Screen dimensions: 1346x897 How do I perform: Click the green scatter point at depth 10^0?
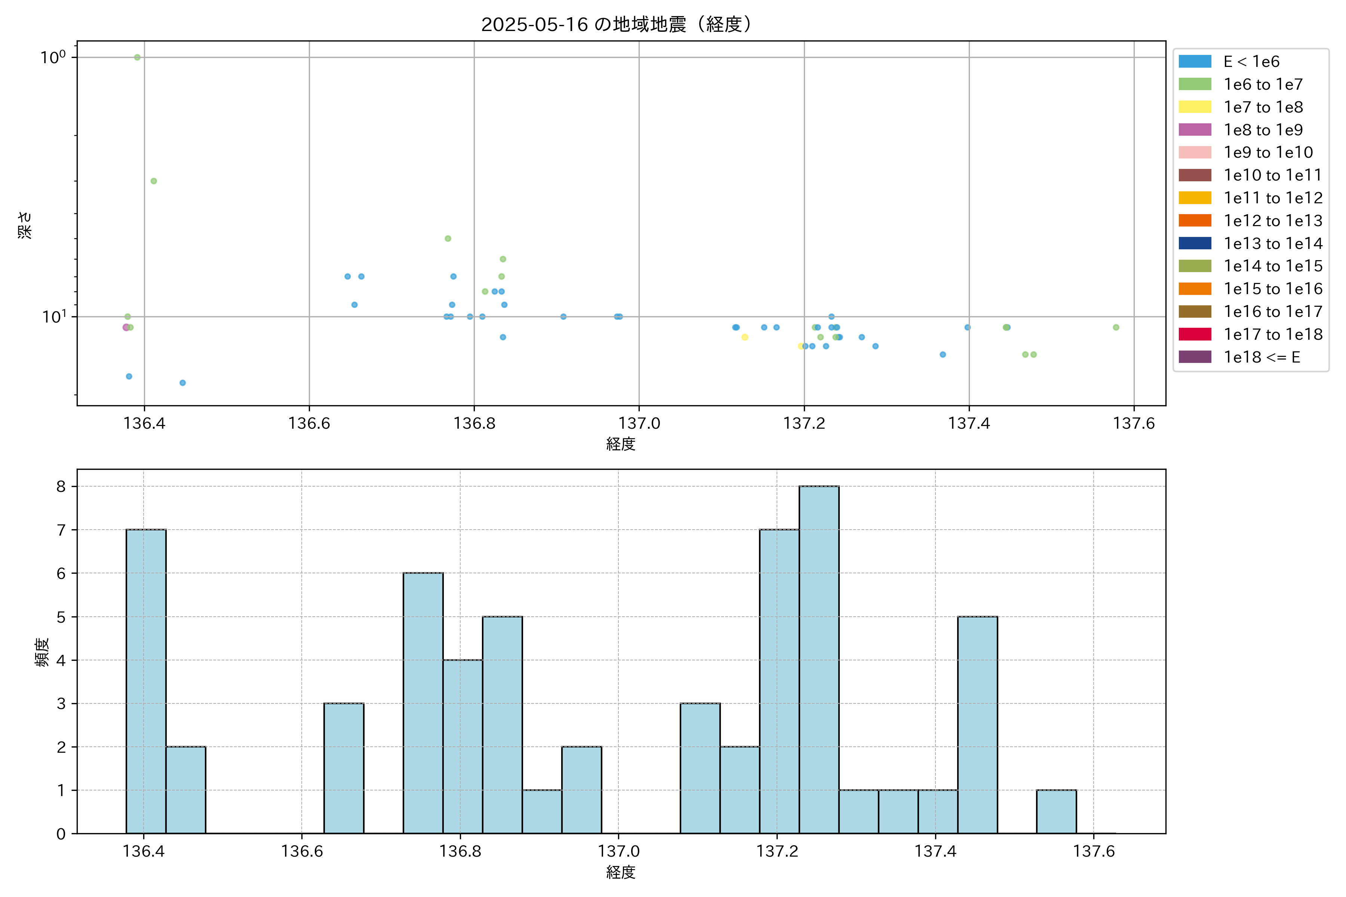[x=137, y=57]
